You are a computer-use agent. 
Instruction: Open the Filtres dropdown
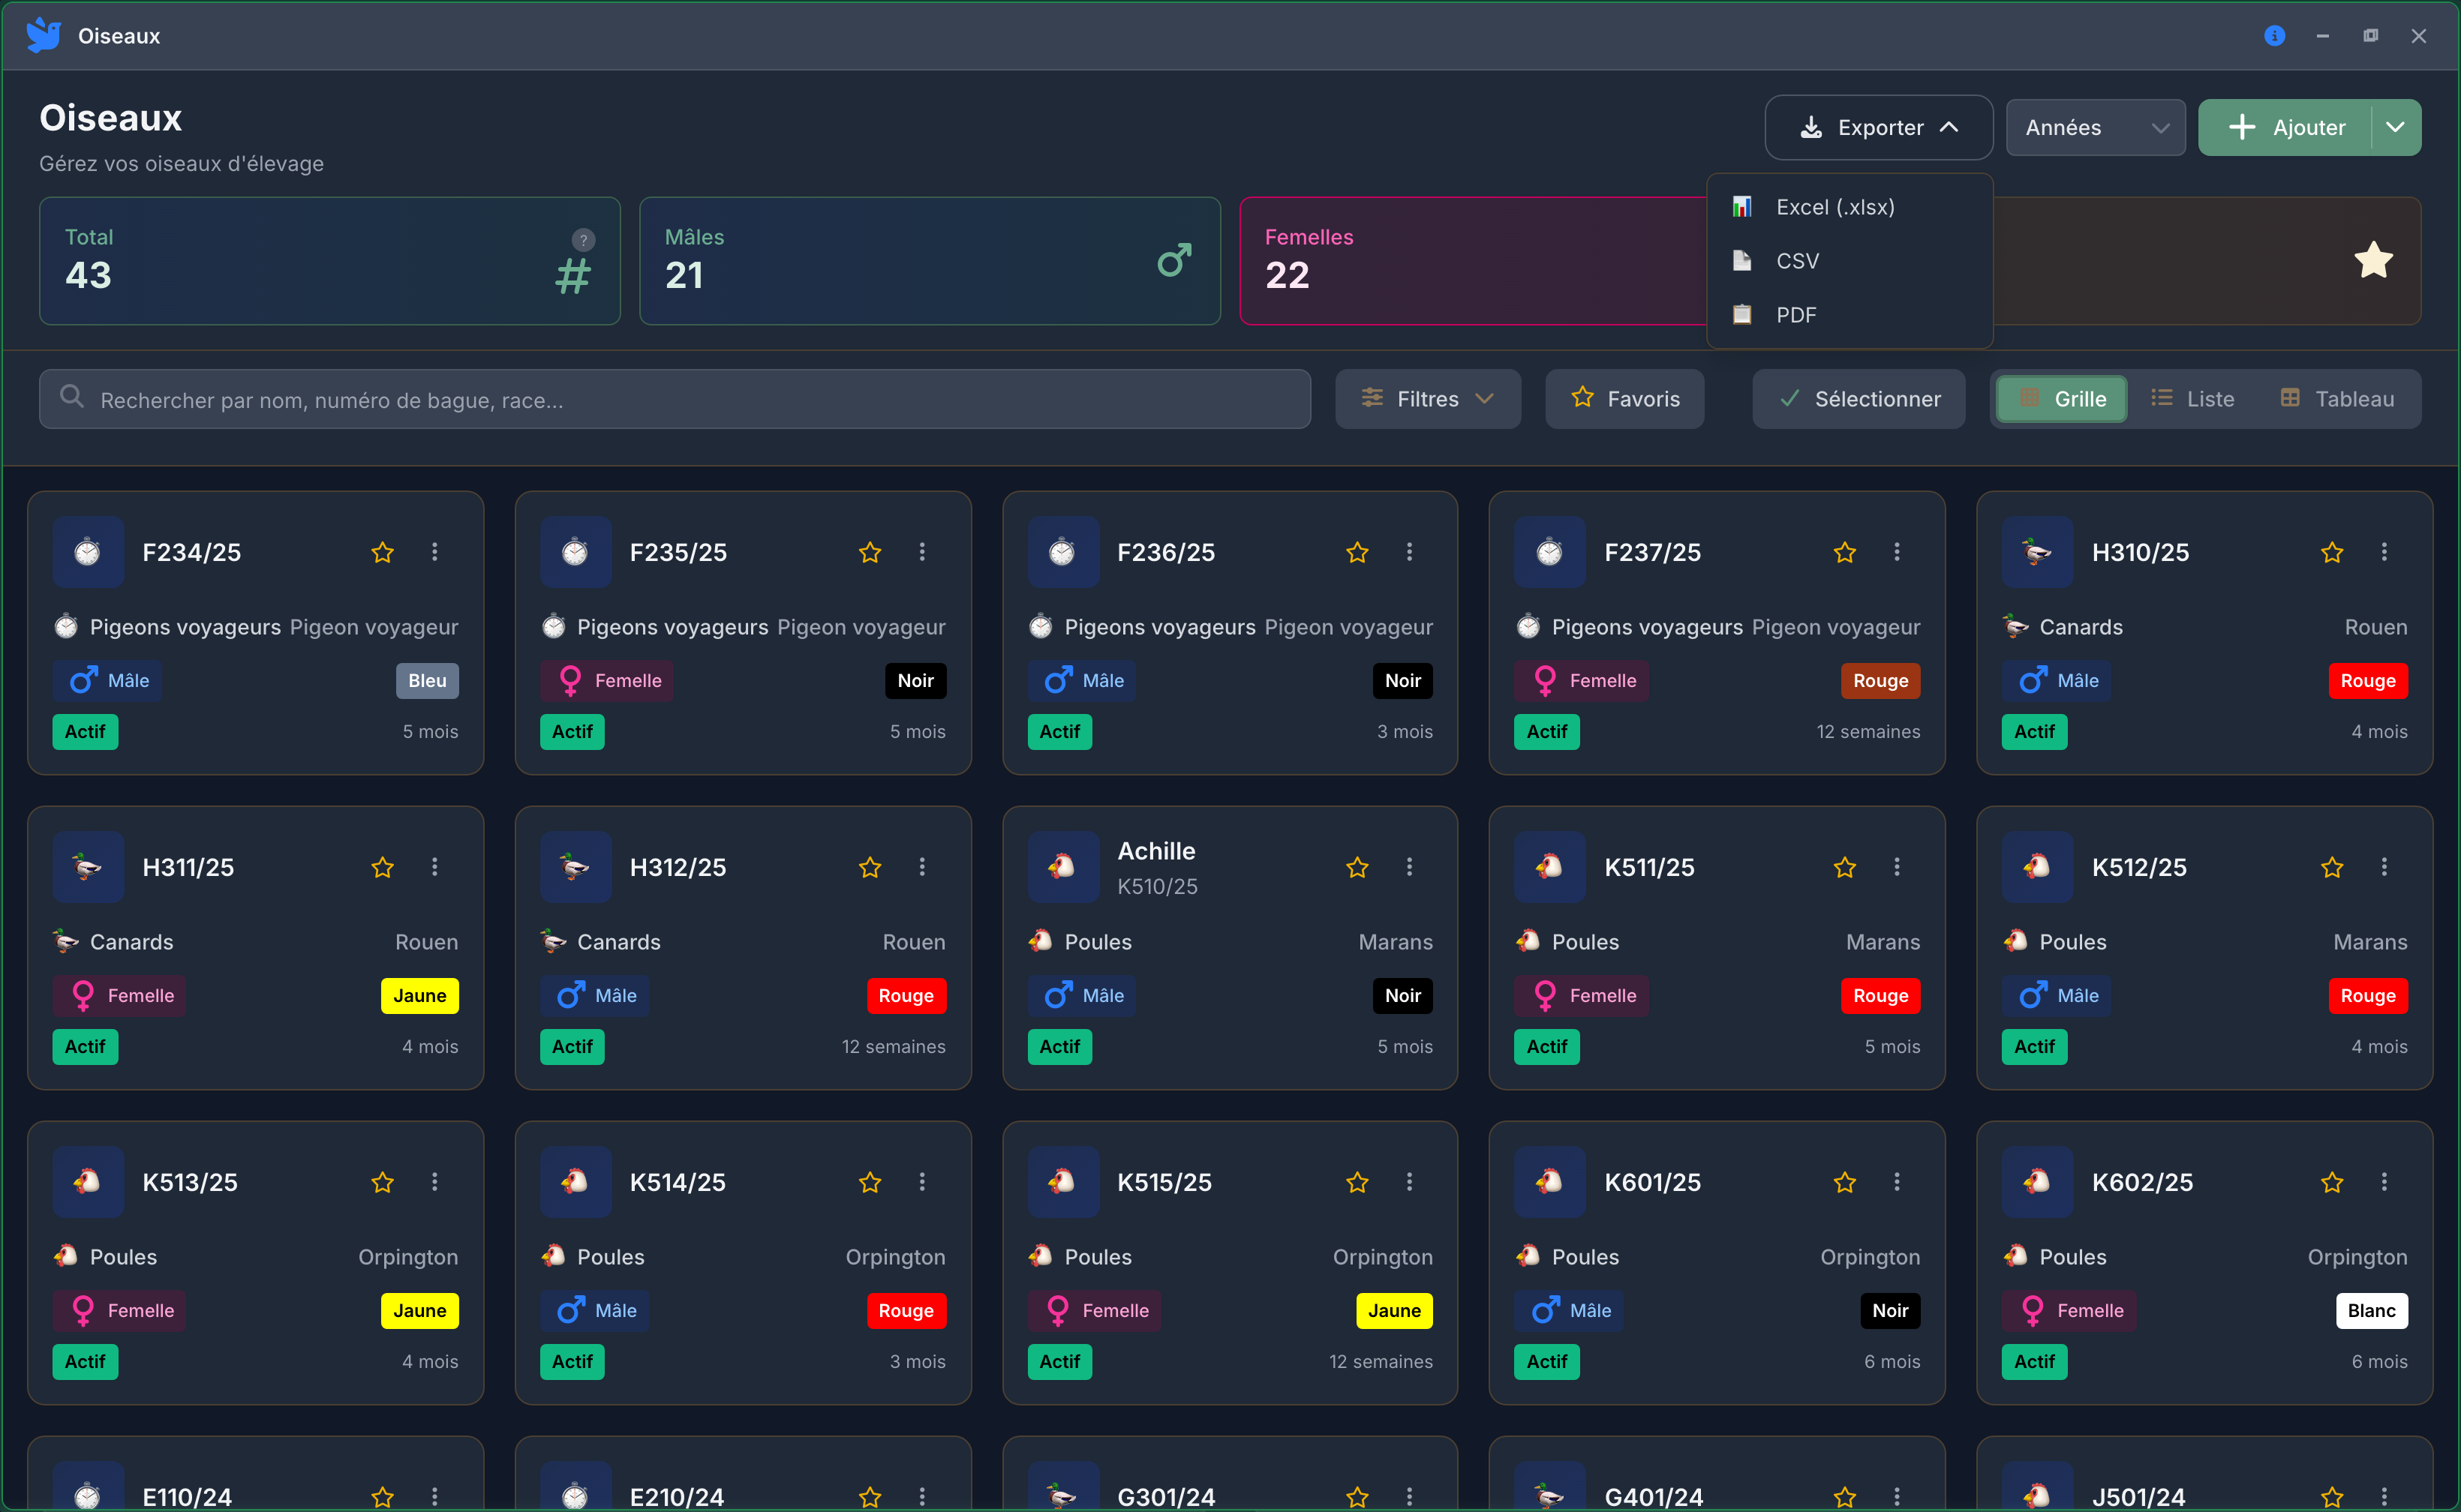pyautogui.click(x=1428, y=399)
